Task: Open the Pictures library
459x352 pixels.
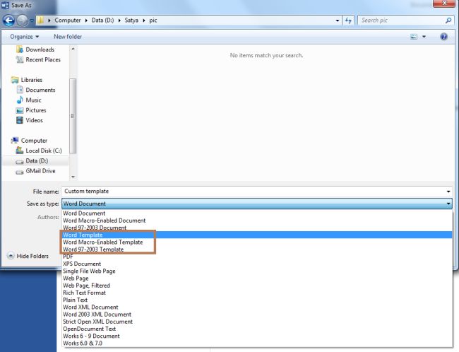Action: 31,110
